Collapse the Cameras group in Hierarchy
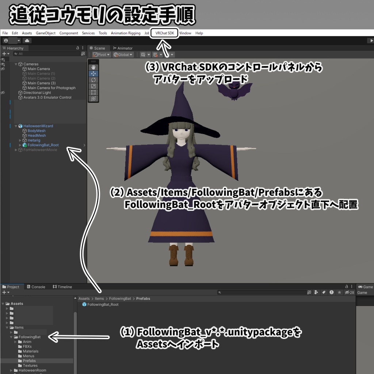This screenshot has width=374, height=374. (16, 64)
